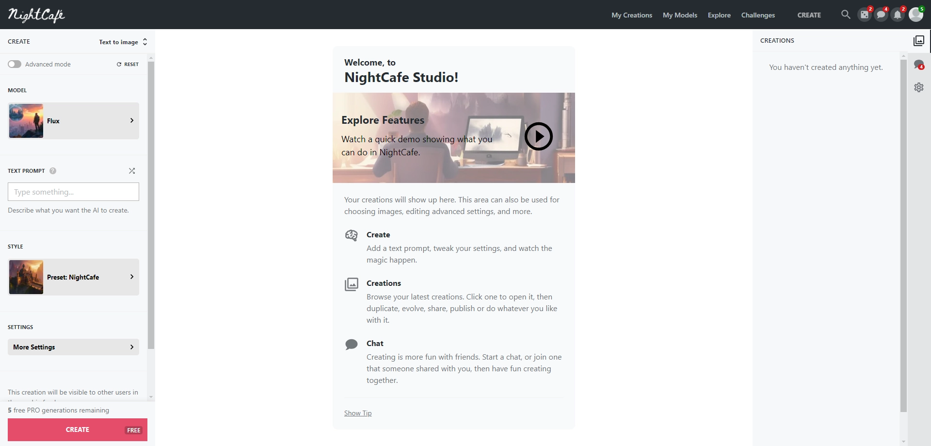Click the Creations icon in welcome panel

click(x=351, y=284)
